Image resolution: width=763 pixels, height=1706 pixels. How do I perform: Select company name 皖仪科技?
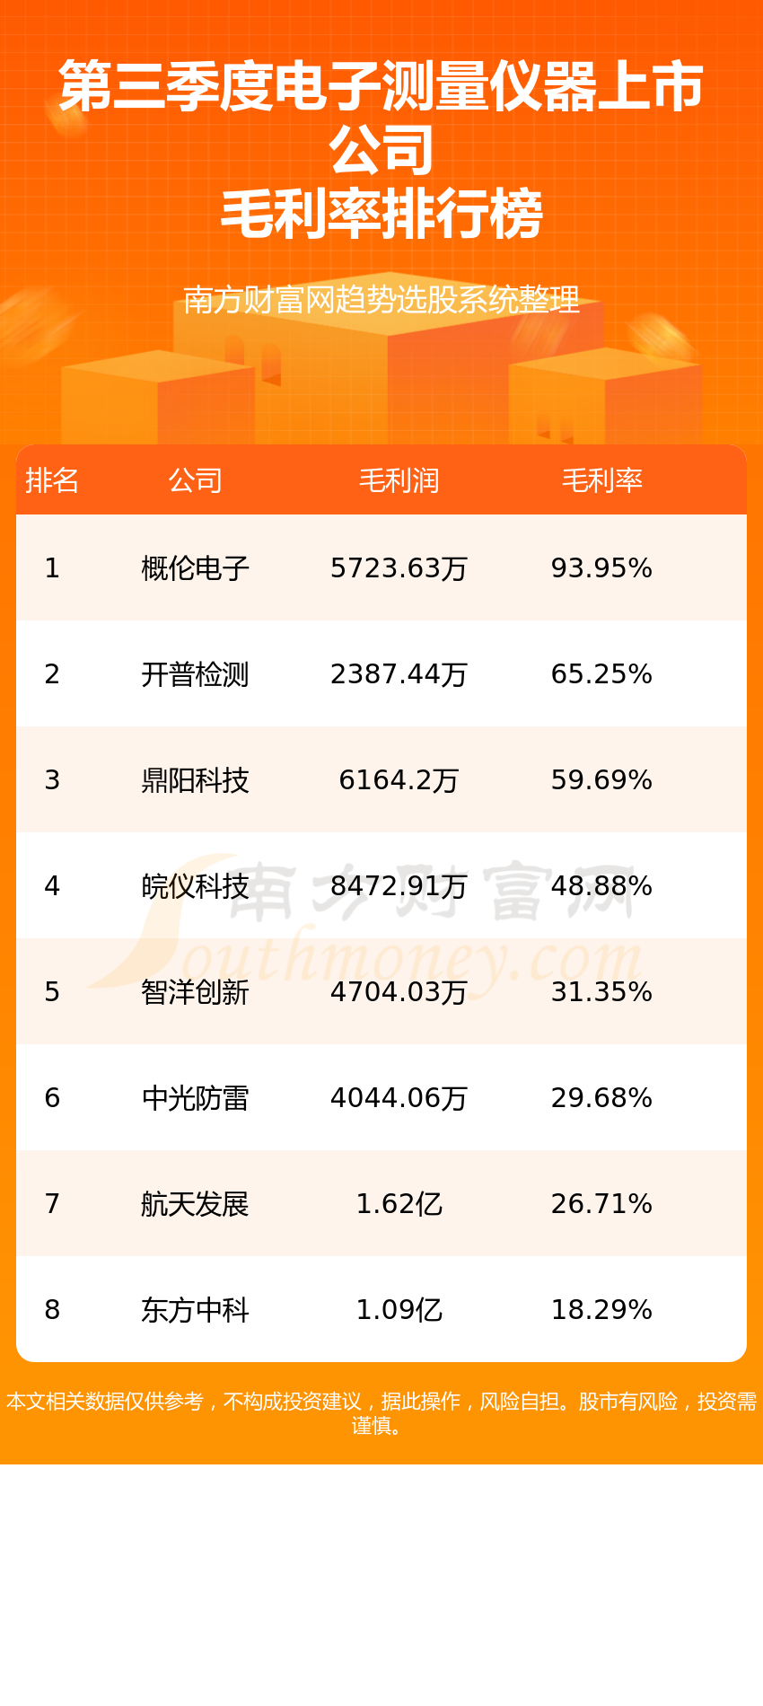(195, 886)
